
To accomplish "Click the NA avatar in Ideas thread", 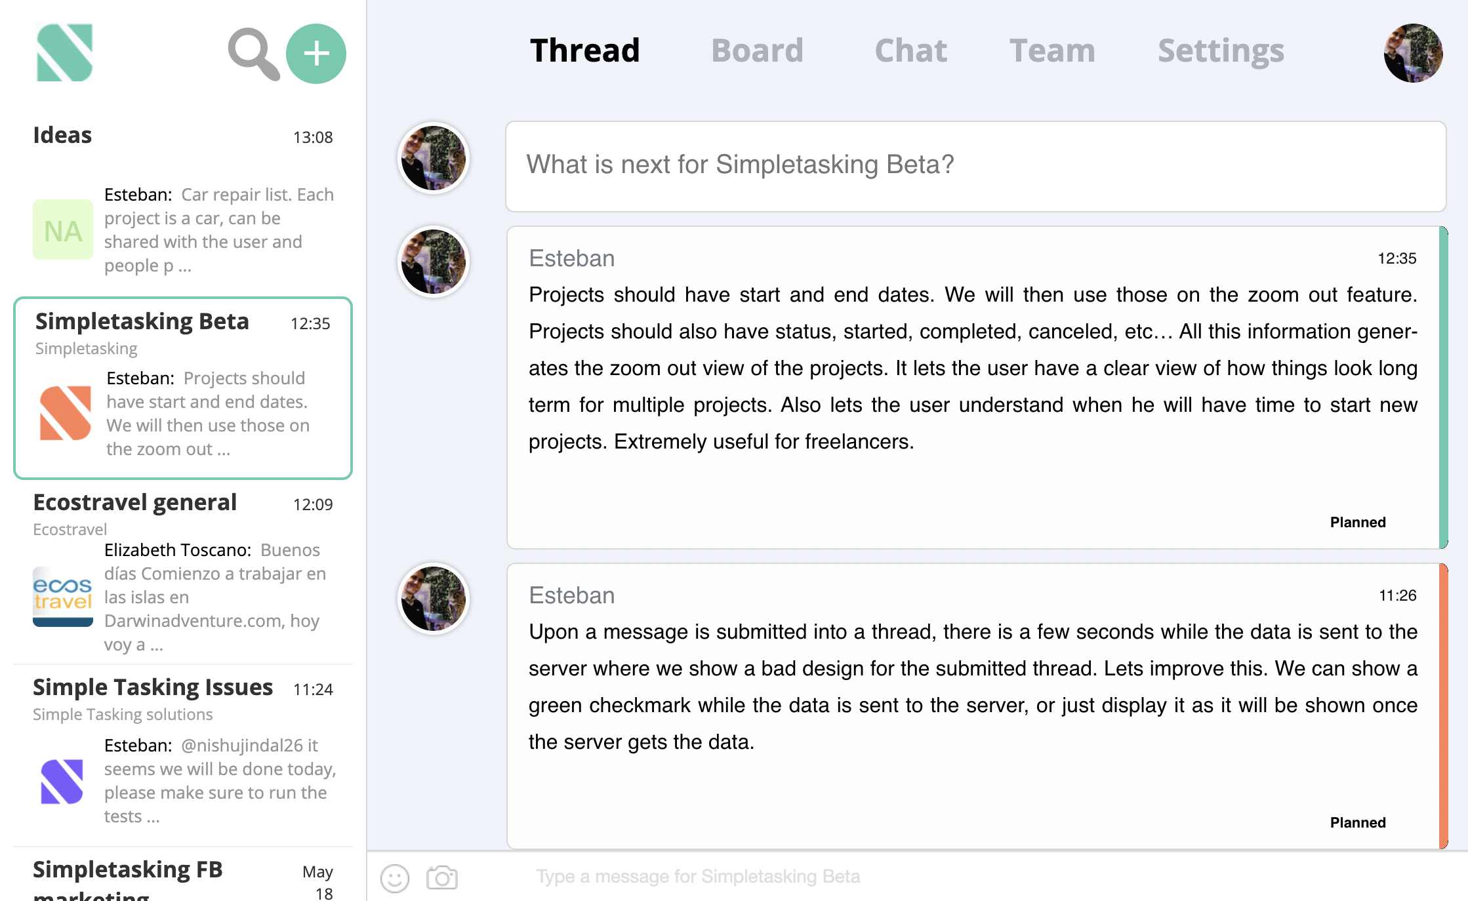I will pos(63,230).
